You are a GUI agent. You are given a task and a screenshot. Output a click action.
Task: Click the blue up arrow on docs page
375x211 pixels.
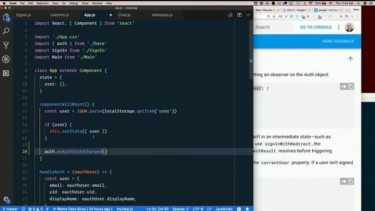(350, 59)
